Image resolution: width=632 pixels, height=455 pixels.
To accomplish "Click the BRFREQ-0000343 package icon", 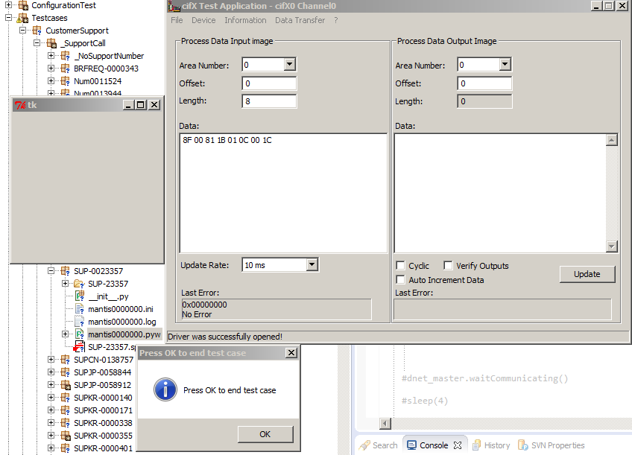I will click(66, 69).
